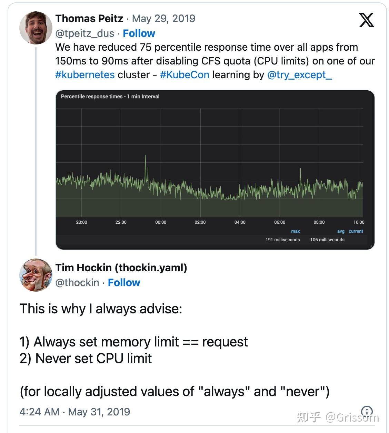The width and height of the screenshot is (389, 433).
Task: Open the @thockin handle link
Action: (x=77, y=282)
